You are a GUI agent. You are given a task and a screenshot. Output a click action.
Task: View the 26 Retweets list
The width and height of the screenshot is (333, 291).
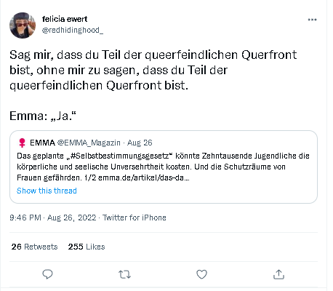point(34,247)
